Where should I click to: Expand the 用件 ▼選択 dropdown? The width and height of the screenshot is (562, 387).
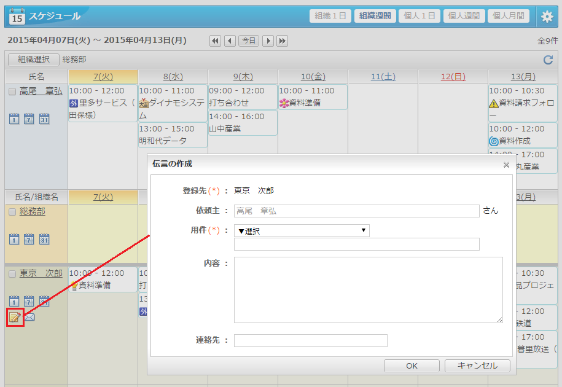tap(302, 231)
